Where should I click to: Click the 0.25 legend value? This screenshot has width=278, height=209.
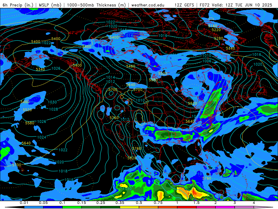point(101,203)
